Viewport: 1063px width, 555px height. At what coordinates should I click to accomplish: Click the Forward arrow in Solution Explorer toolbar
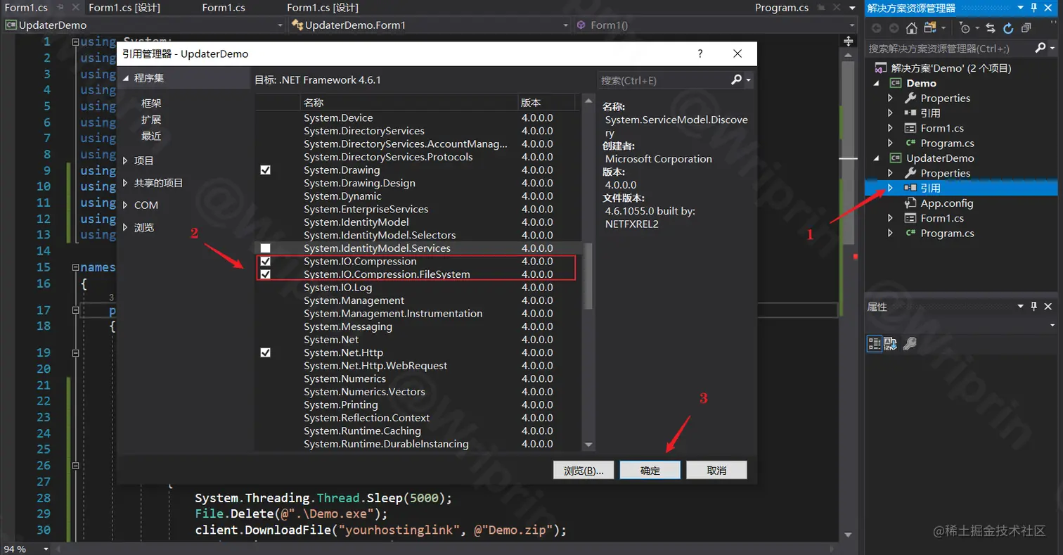pos(894,28)
